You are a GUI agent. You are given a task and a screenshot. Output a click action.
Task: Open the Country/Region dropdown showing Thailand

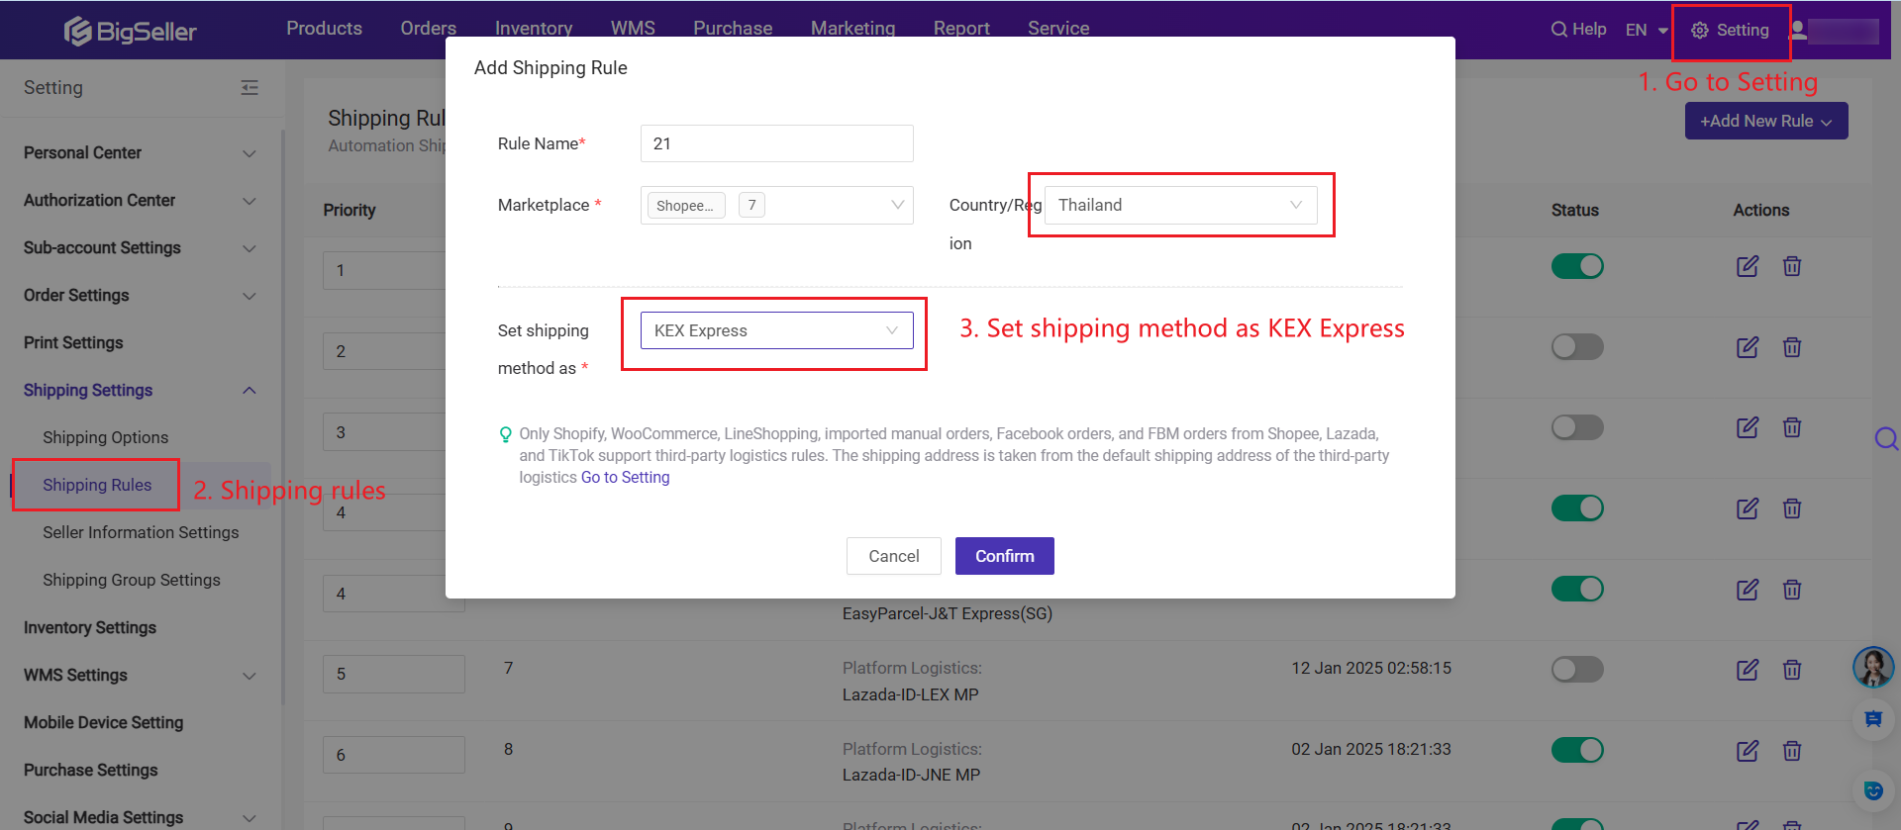tap(1181, 205)
